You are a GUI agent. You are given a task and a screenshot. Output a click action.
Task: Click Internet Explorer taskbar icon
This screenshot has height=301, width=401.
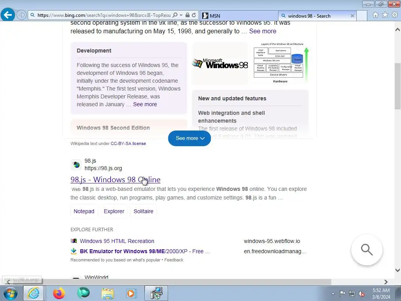[x=34, y=293]
